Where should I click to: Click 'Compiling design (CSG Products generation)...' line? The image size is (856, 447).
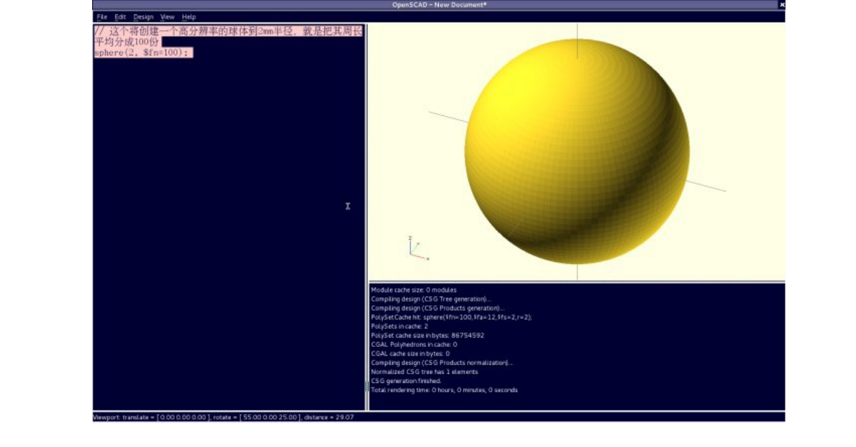click(x=437, y=308)
